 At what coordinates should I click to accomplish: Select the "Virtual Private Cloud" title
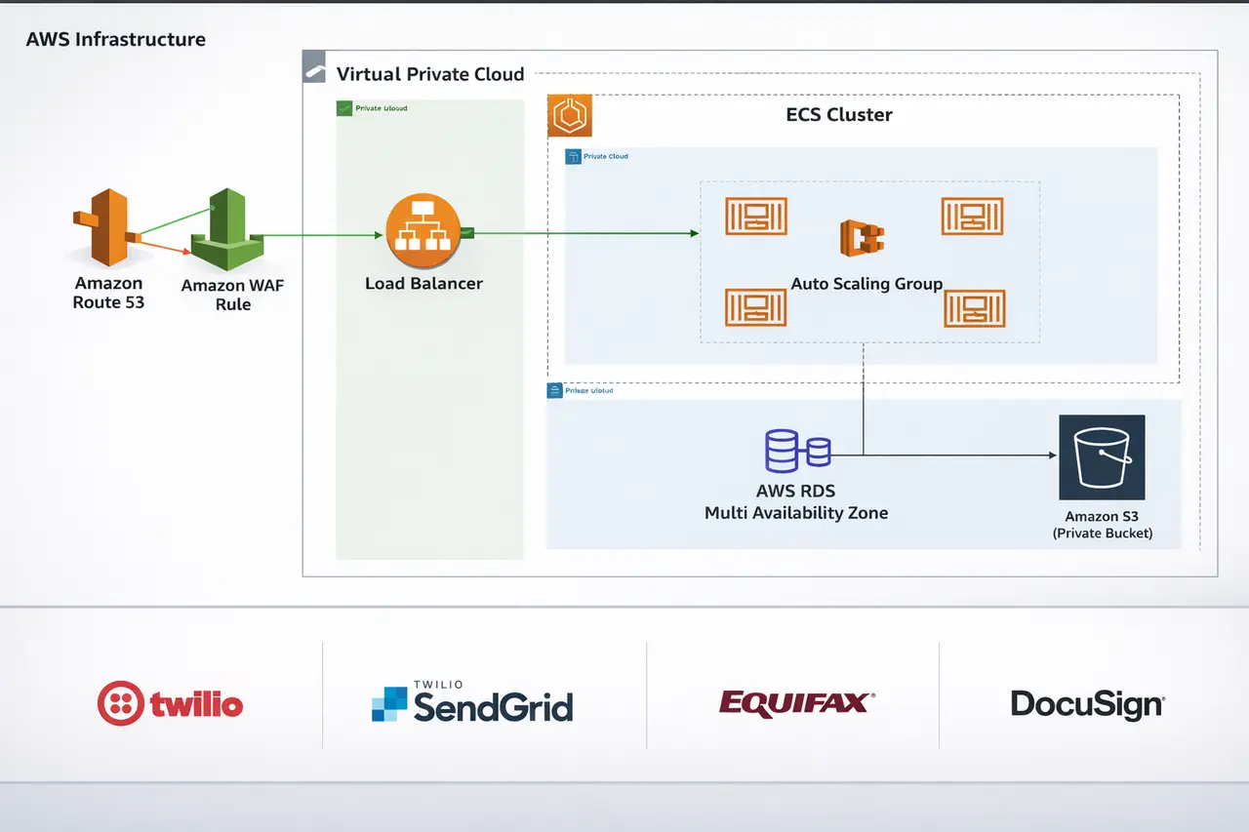[x=430, y=74]
